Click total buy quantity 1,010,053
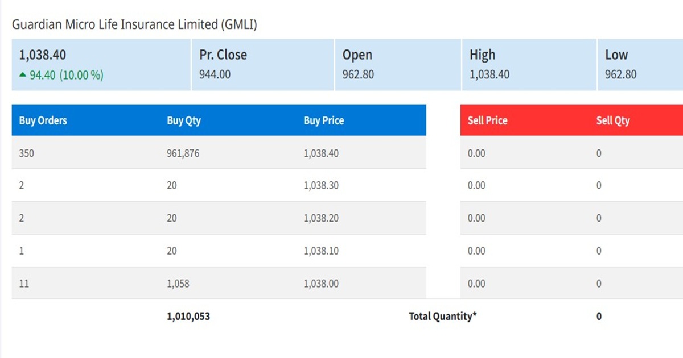 [188, 317]
